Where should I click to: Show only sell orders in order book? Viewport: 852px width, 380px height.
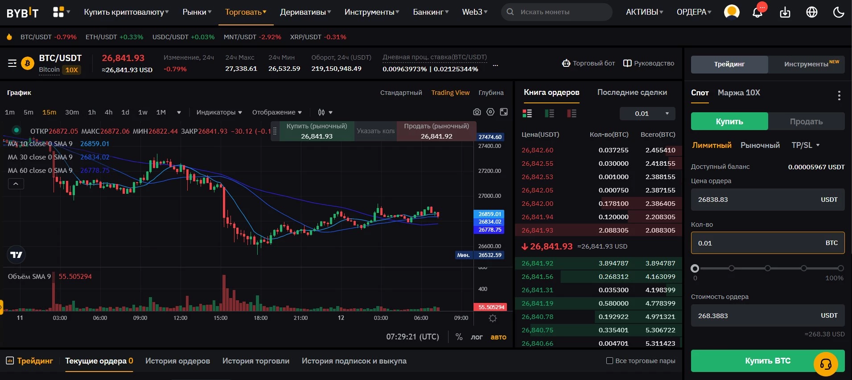click(x=572, y=114)
